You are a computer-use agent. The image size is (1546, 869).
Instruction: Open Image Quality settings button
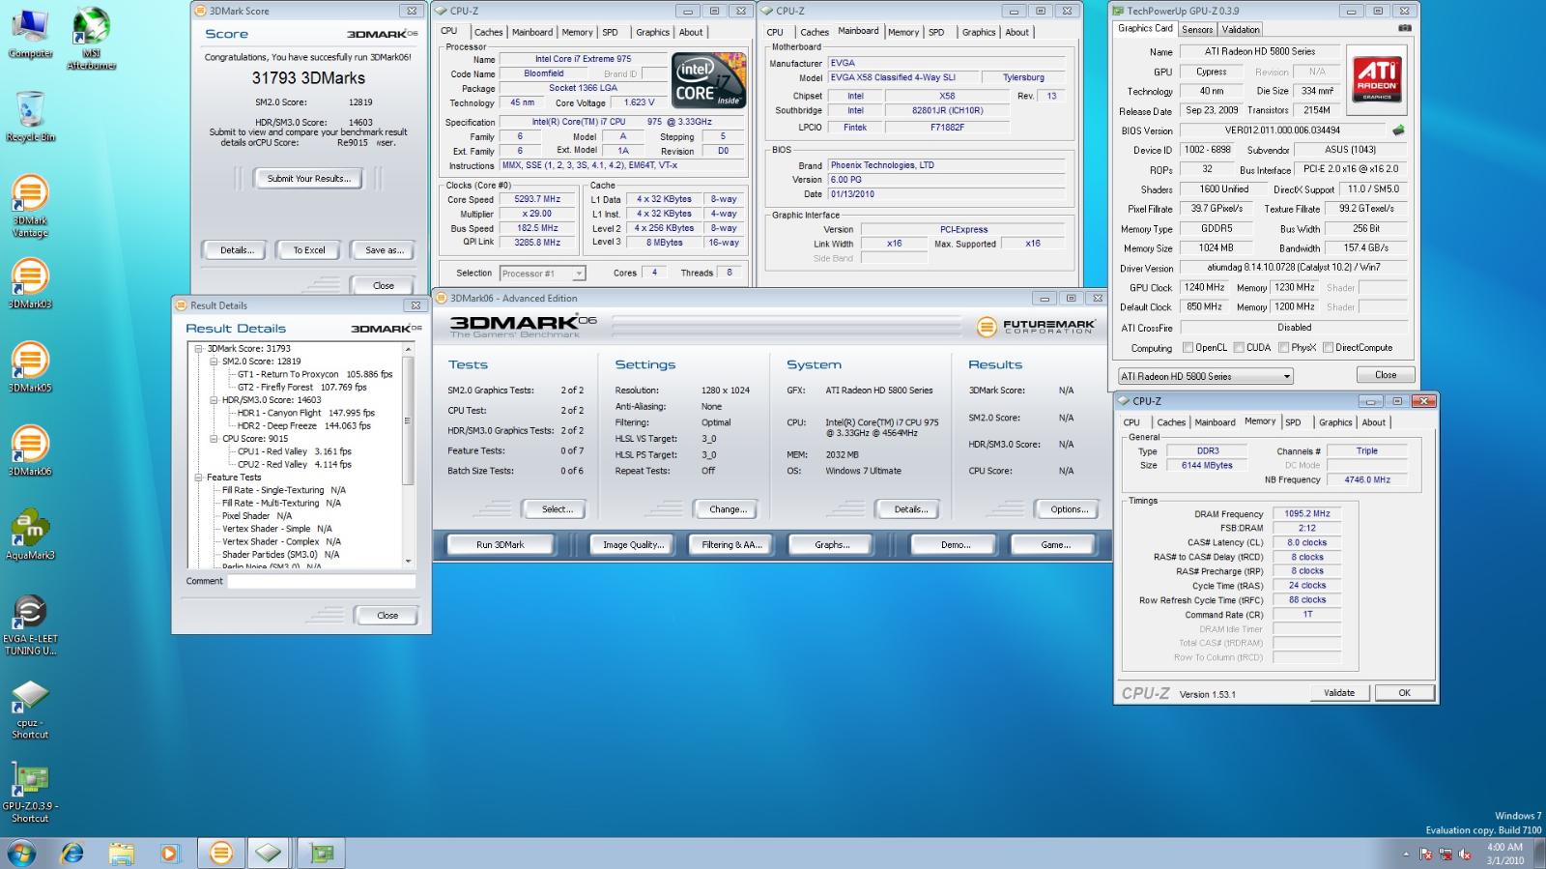click(634, 545)
